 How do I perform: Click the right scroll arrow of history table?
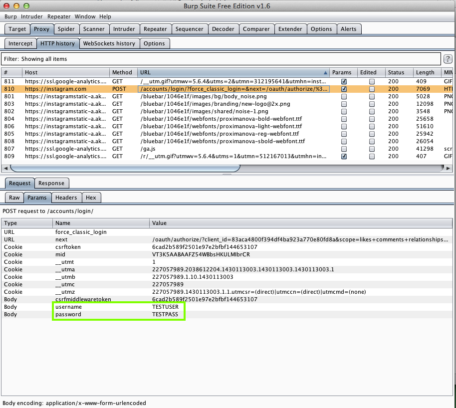(448, 169)
